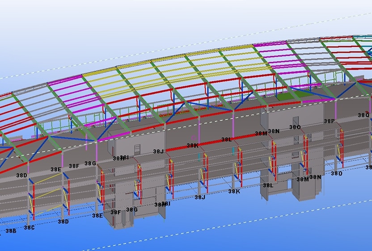Pick the 38C grid marker
Image resolution: width=372 pixels, height=251 pixels.
(x=29, y=228)
